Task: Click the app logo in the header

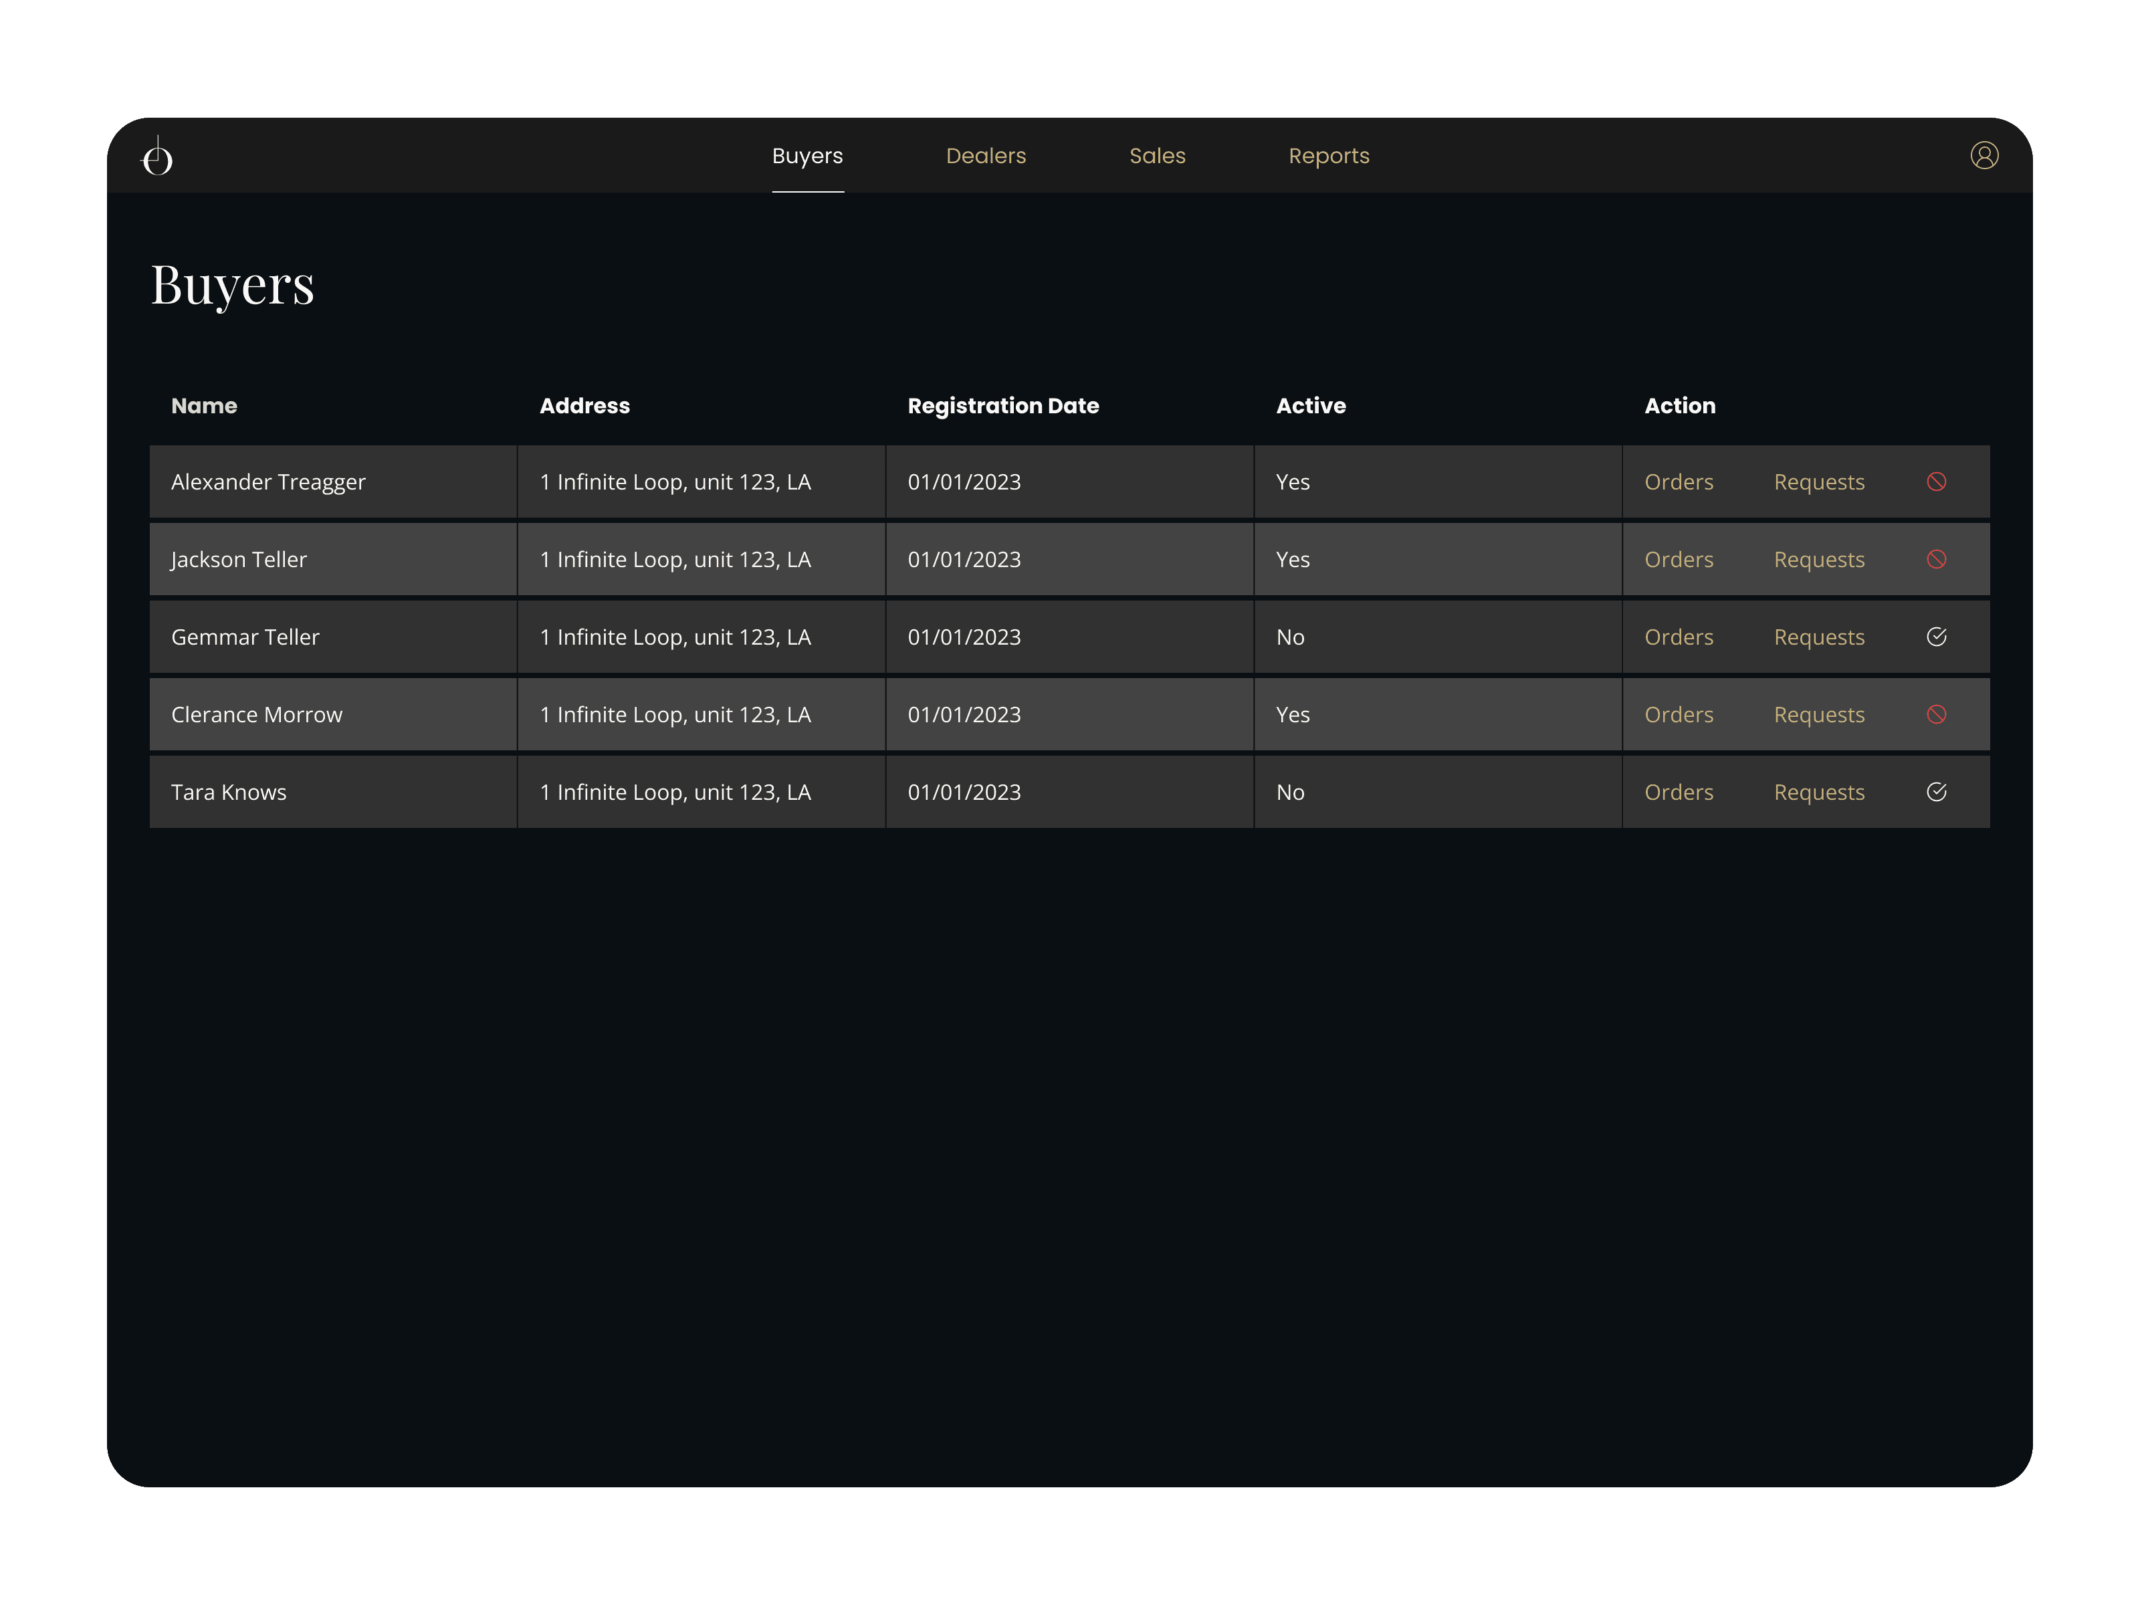Action: click(158, 156)
